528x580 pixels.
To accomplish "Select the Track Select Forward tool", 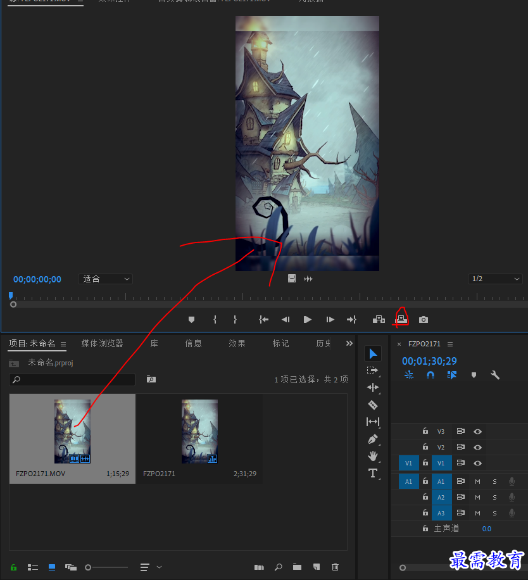I will [x=372, y=370].
